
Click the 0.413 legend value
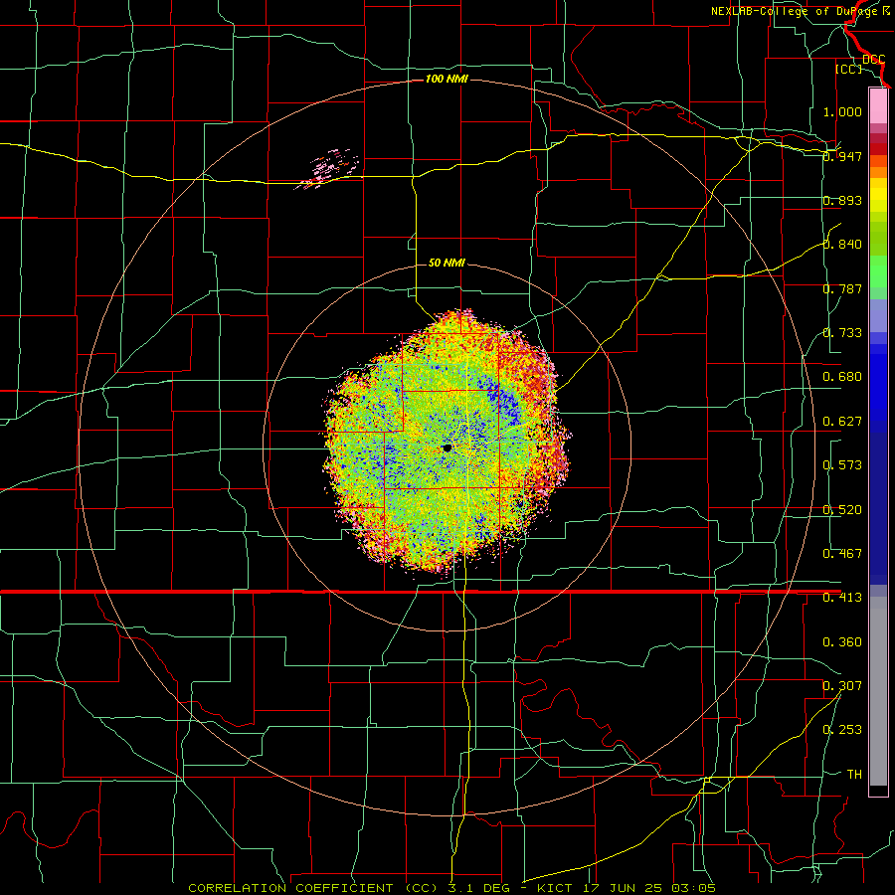[x=842, y=598]
